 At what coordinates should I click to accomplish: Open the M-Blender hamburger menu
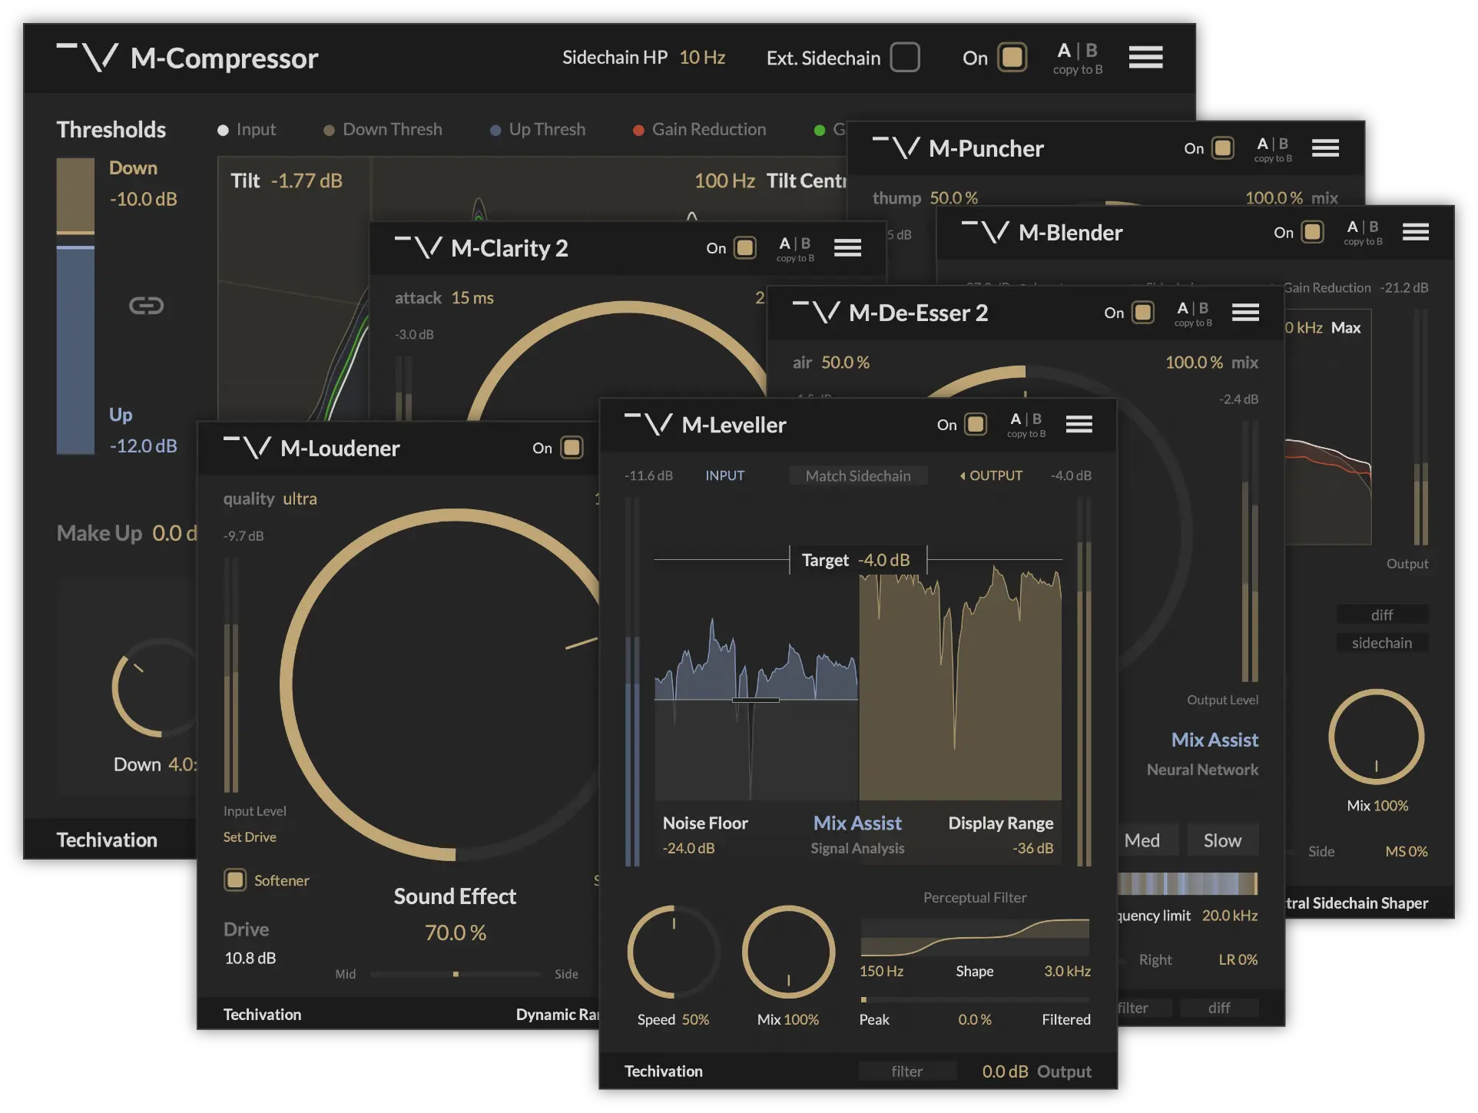click(1415, 232)
